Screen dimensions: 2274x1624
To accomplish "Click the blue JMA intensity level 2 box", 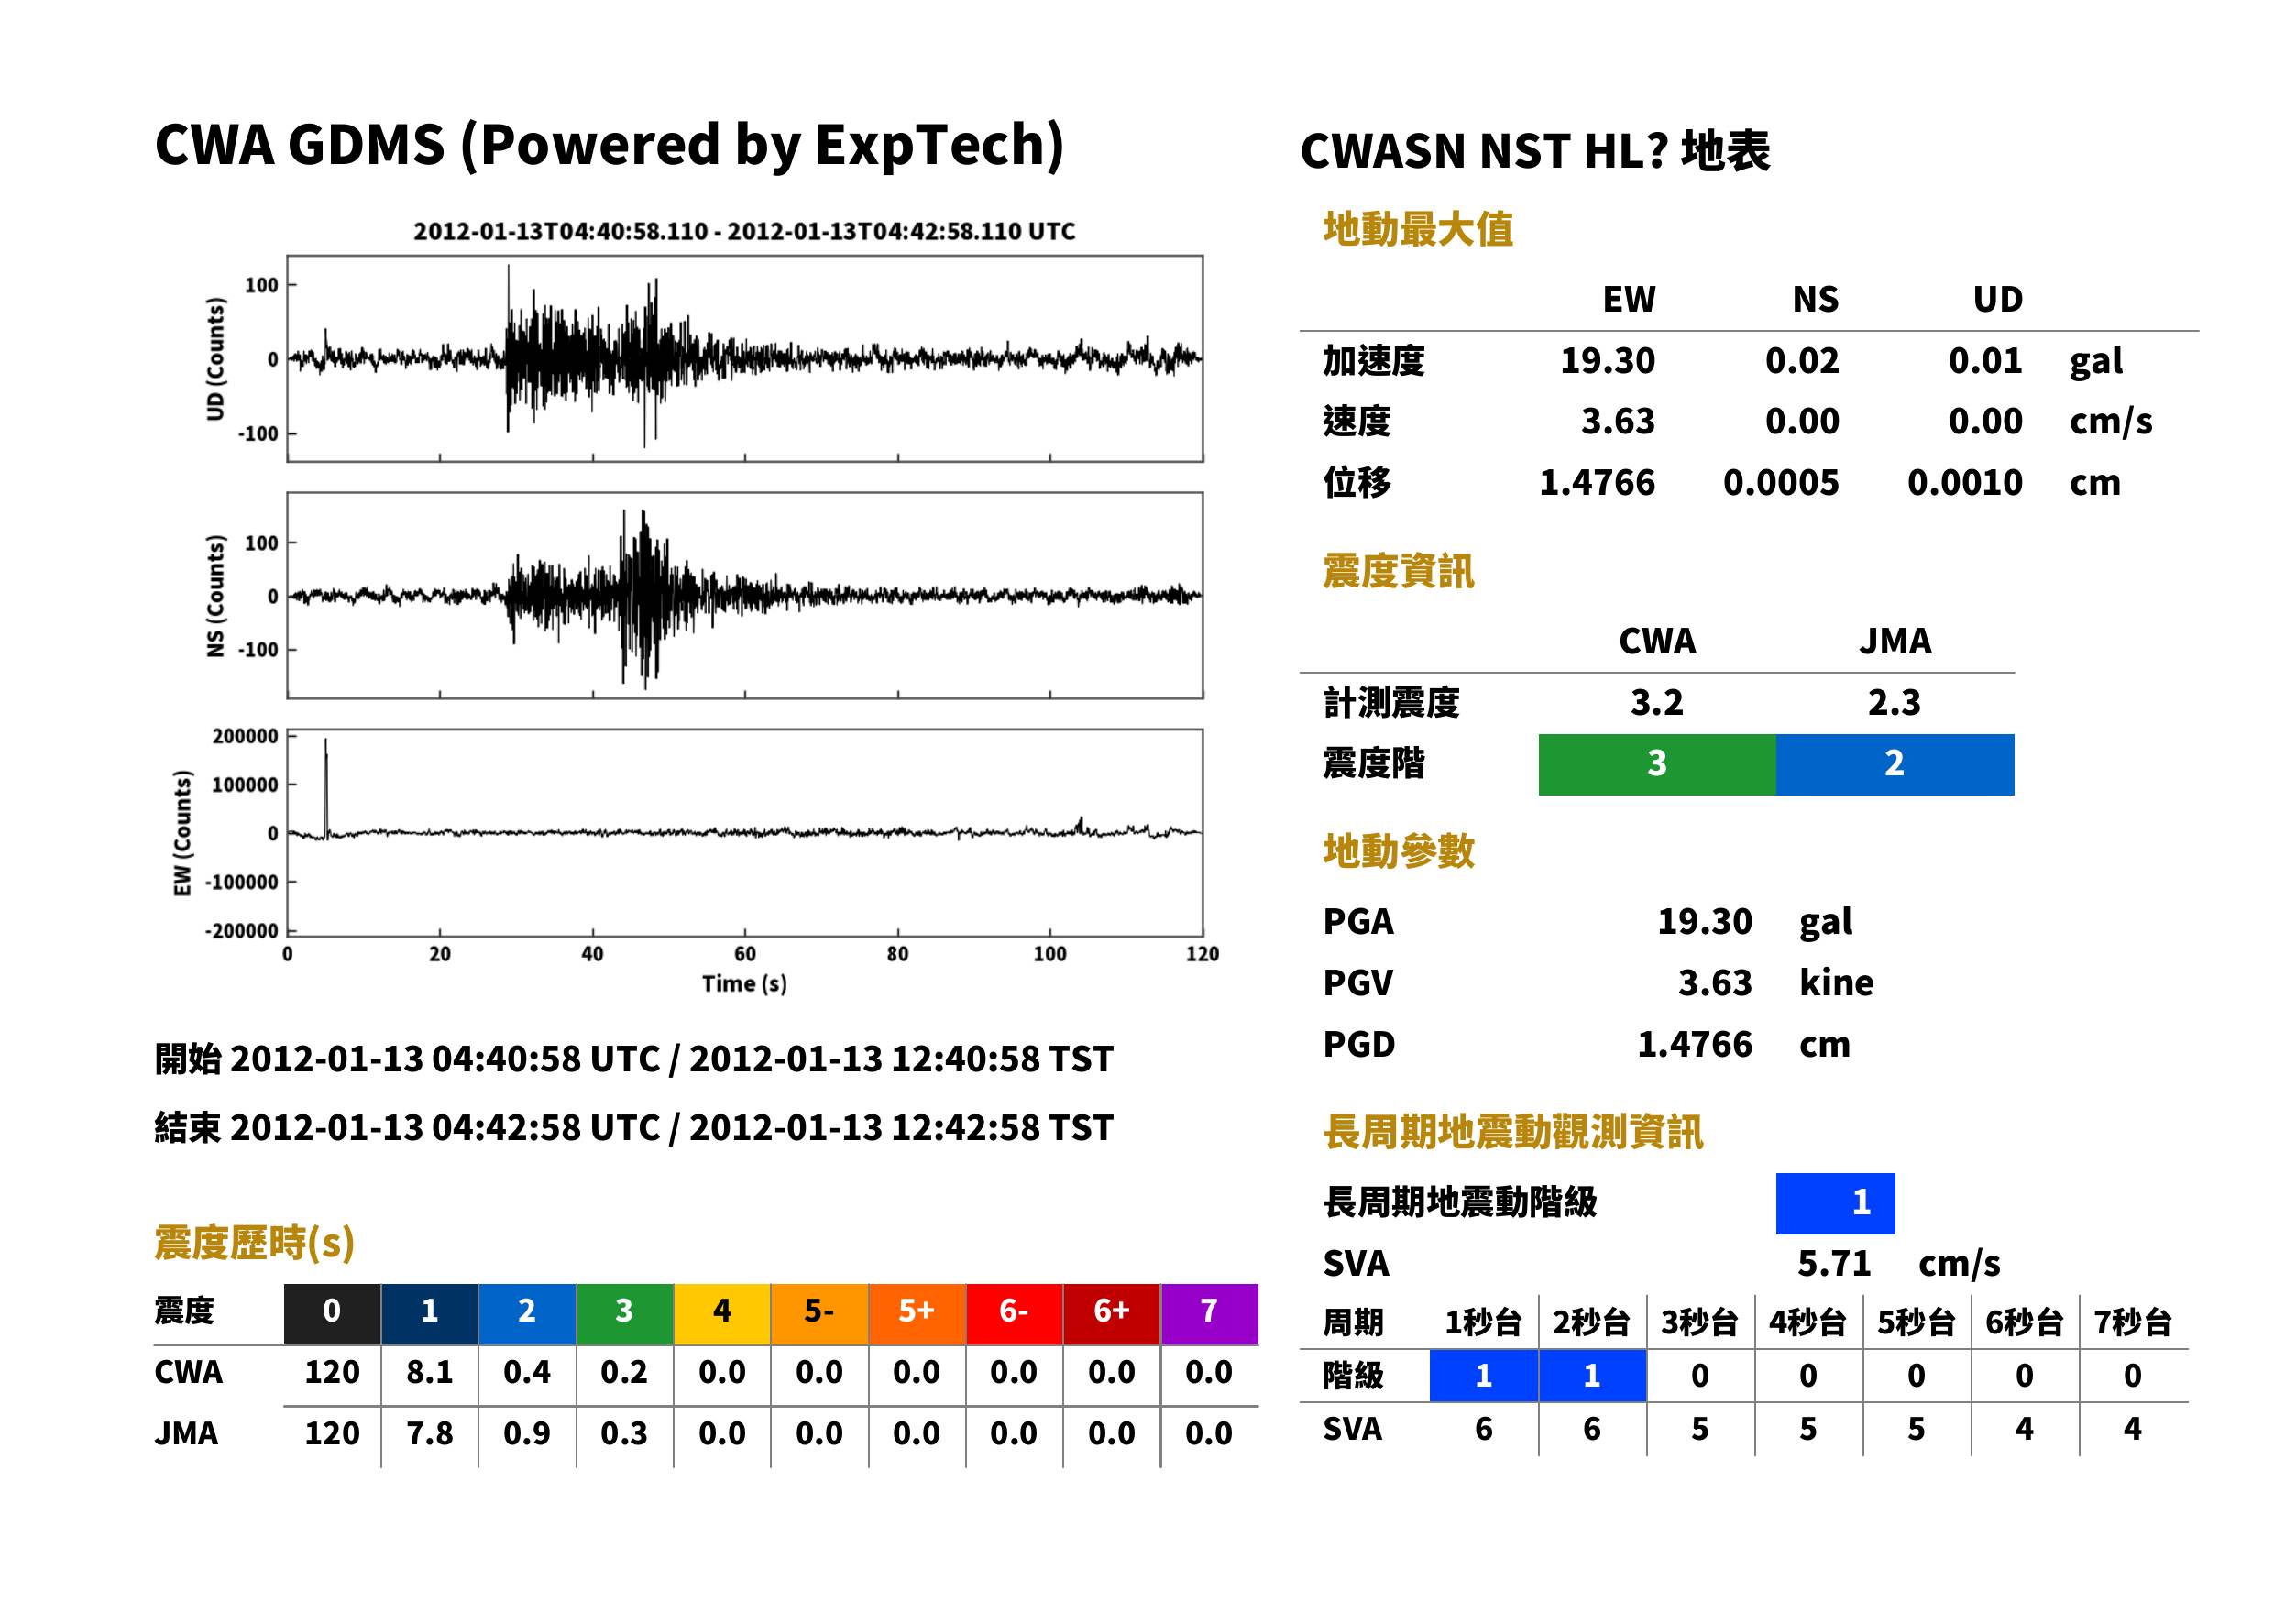I will (1894, 764).
